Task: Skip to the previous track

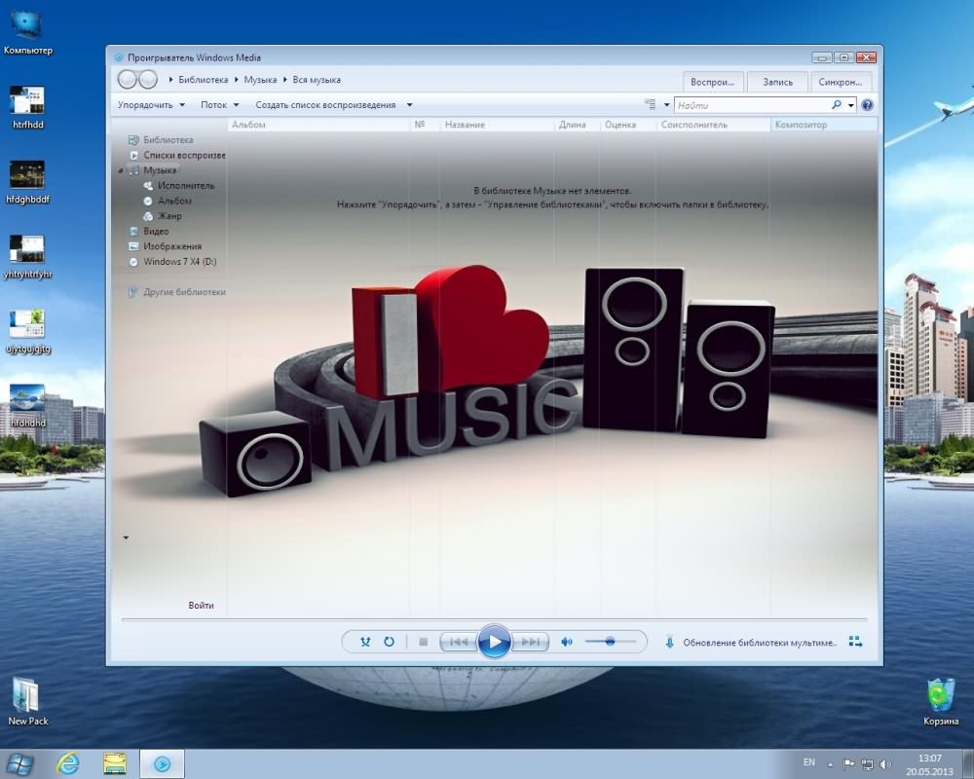Action: click(459, 642)
